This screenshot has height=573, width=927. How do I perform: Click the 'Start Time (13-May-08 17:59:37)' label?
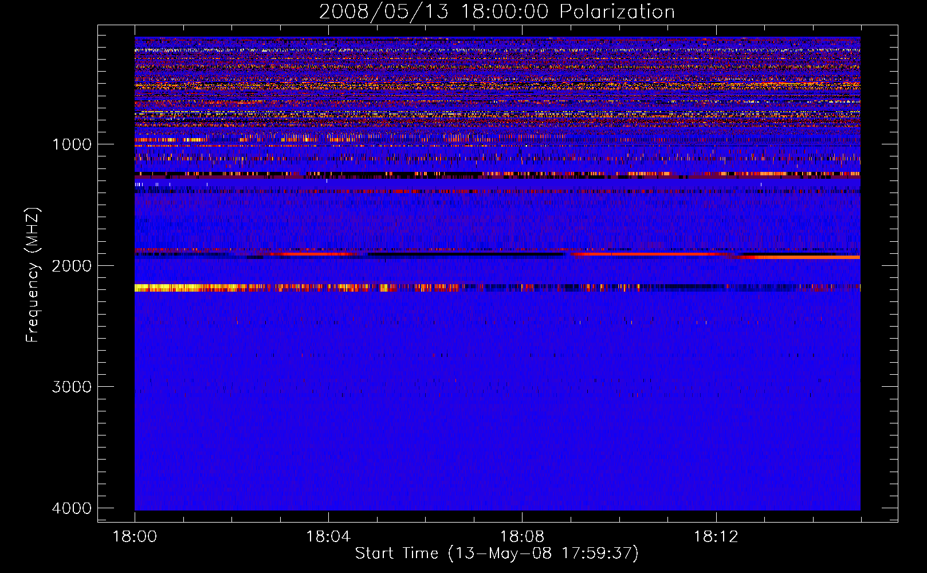click(x=497, y=554)
